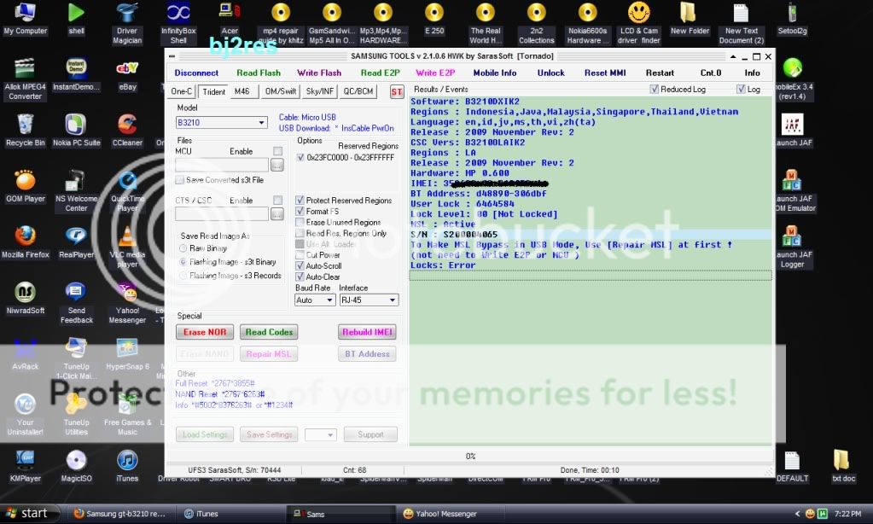Open LCD & Cam driver finder icon
The width and height of the screenshot is (873, 524).
[x=638, y=23]
